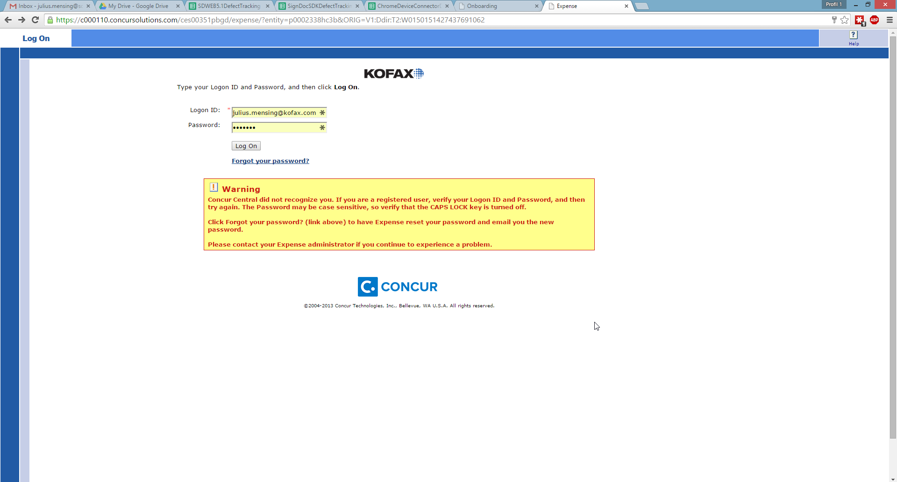Close the My Drive tab
Image resolution: width=897 pixels, height=482 pixels.
[178, 6]
